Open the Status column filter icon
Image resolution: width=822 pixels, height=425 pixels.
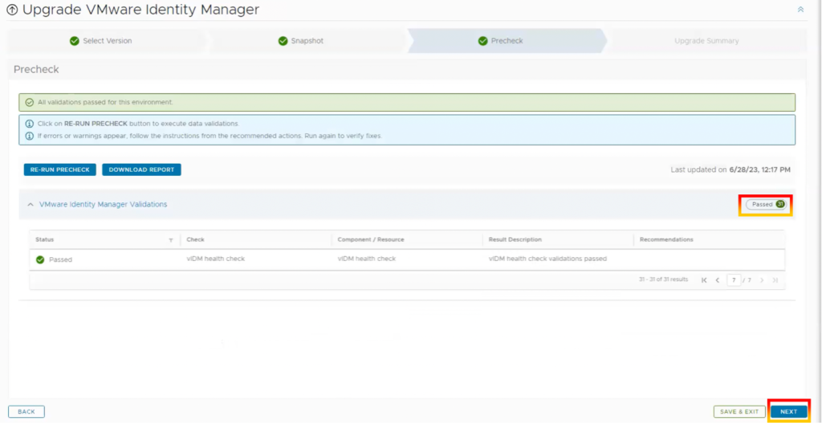click(171, 240)
